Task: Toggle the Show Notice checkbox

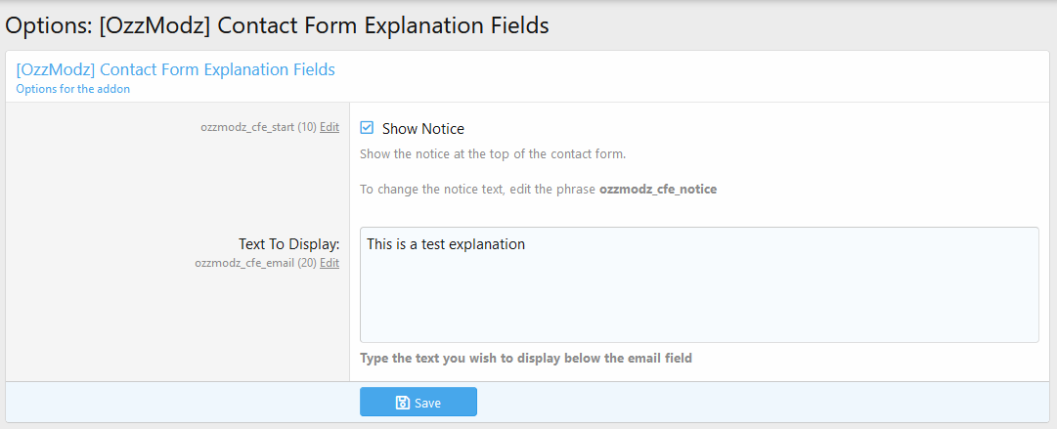Action: [367, 128]
